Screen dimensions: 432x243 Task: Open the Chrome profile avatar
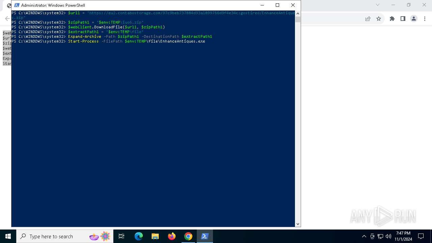[414, 19]
